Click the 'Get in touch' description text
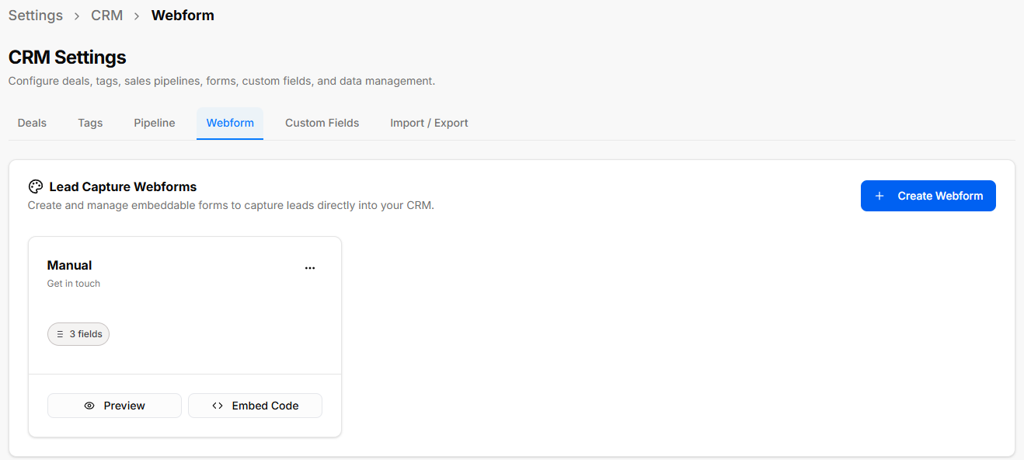1024x460 pixels. tap(74, 284)
